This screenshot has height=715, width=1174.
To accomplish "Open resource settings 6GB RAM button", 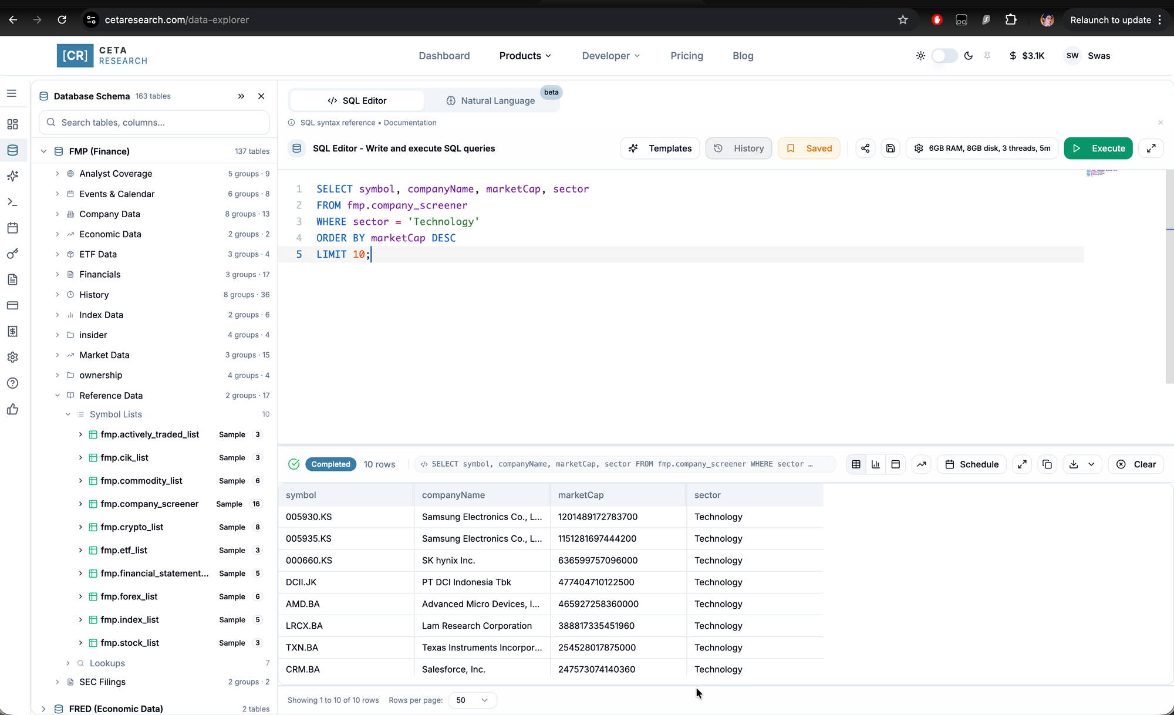I will (x=982, y=149).
